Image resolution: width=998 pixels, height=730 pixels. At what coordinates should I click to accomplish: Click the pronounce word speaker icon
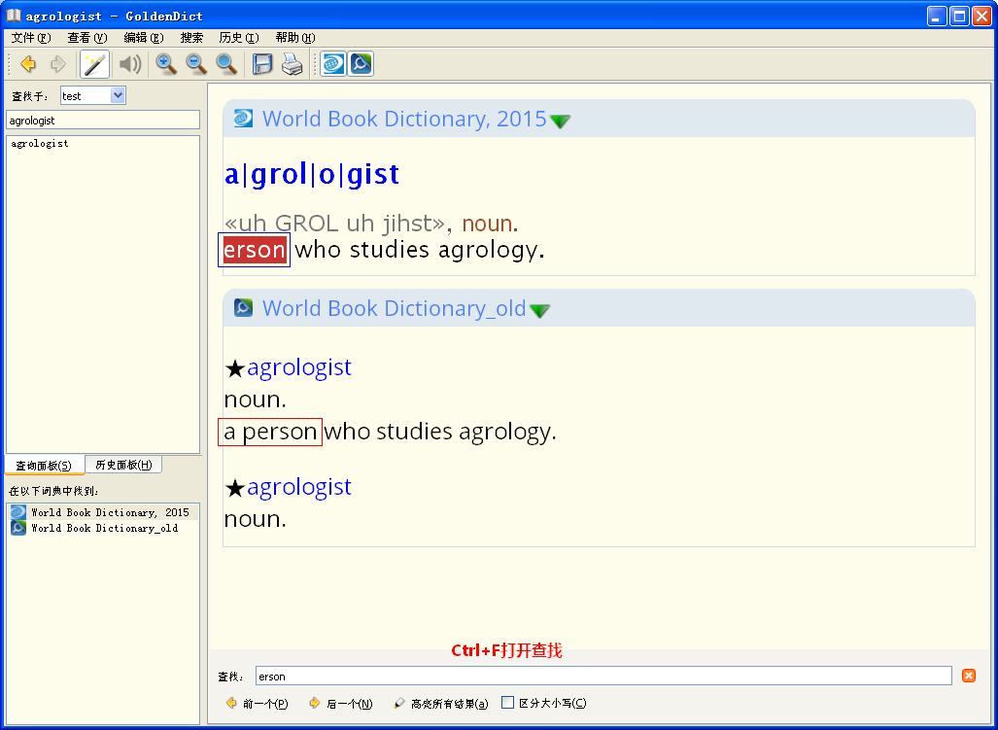click(130, 63)
